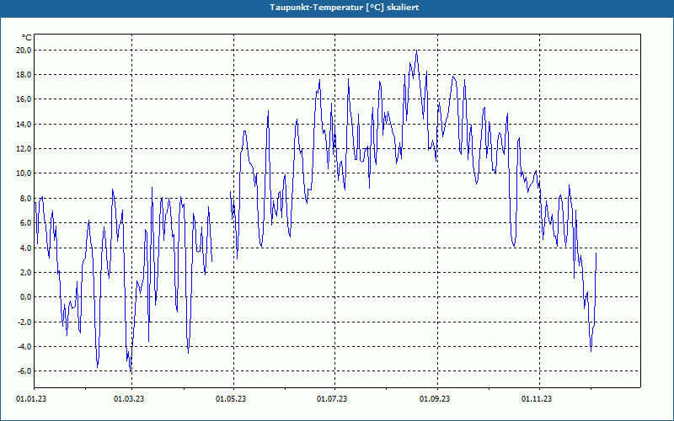Click the 18,0 y-axis label
The image size is (674, 421).
tap(24, 75)
